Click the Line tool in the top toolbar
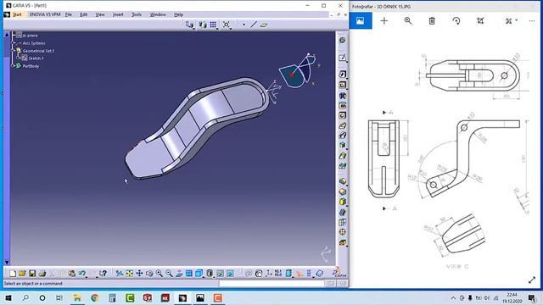543x305 pixels. pos(254,25)
